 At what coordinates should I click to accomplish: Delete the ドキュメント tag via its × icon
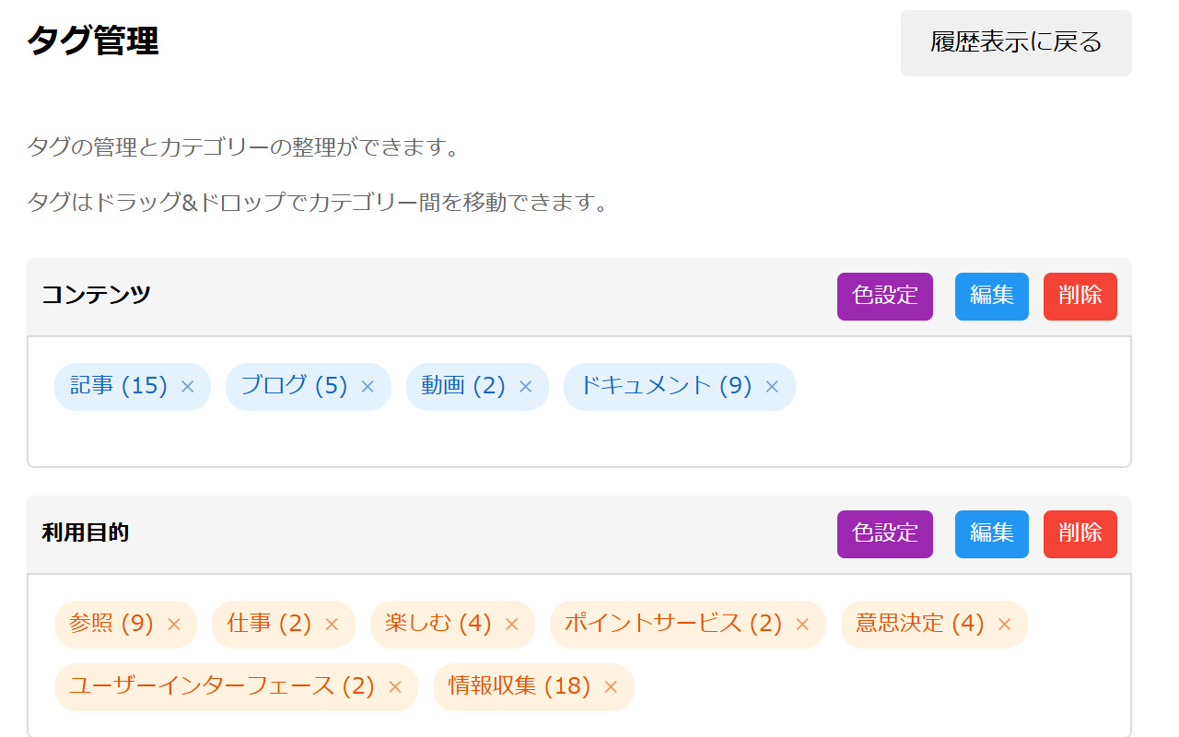(x=772, y=387)
